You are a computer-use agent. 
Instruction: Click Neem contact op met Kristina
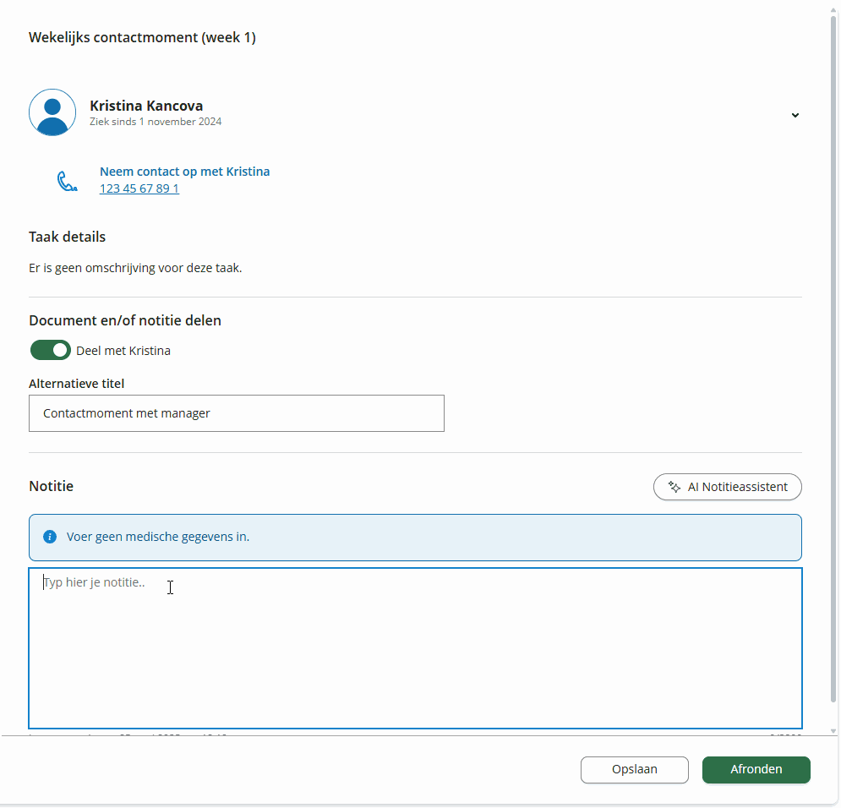[184, 172]
